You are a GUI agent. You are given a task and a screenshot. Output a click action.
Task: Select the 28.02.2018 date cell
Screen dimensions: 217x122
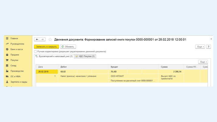pyautogui.click(x=43, y=72)
